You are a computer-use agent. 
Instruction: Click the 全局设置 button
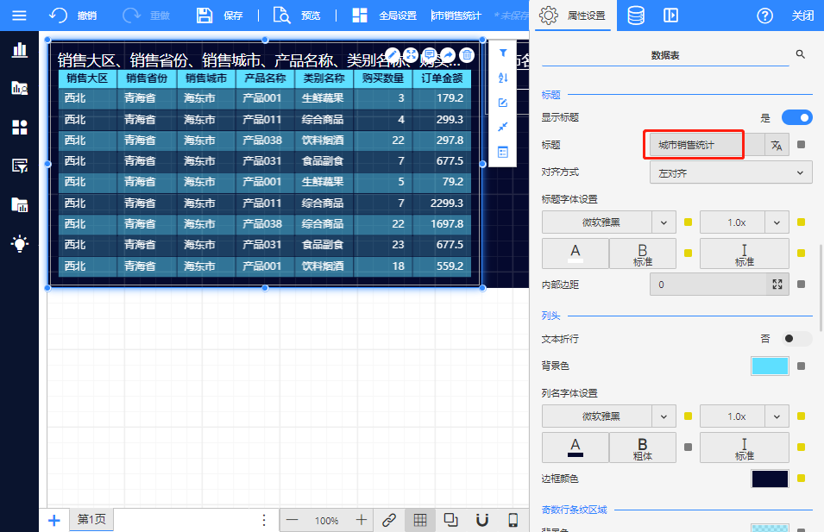[x=386, y=16]
